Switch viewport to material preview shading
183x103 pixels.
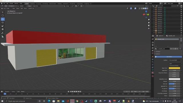coord(146,8)
